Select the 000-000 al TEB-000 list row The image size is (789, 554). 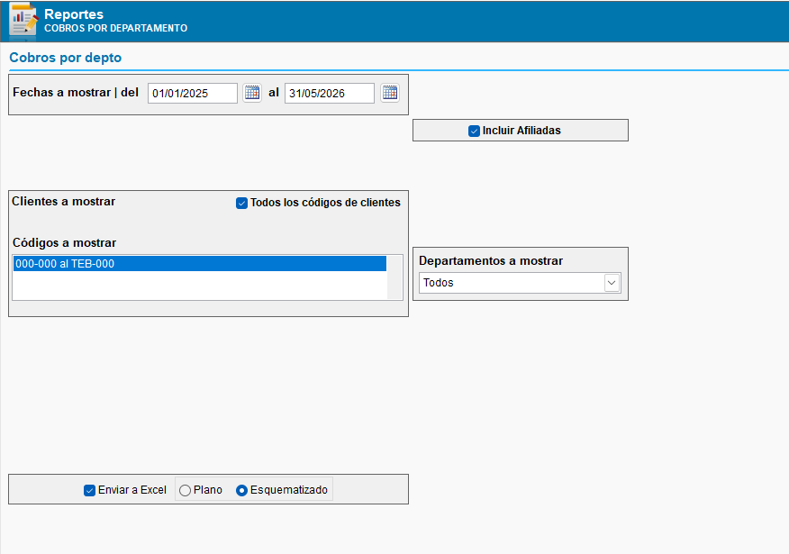[x=200, y=264]
